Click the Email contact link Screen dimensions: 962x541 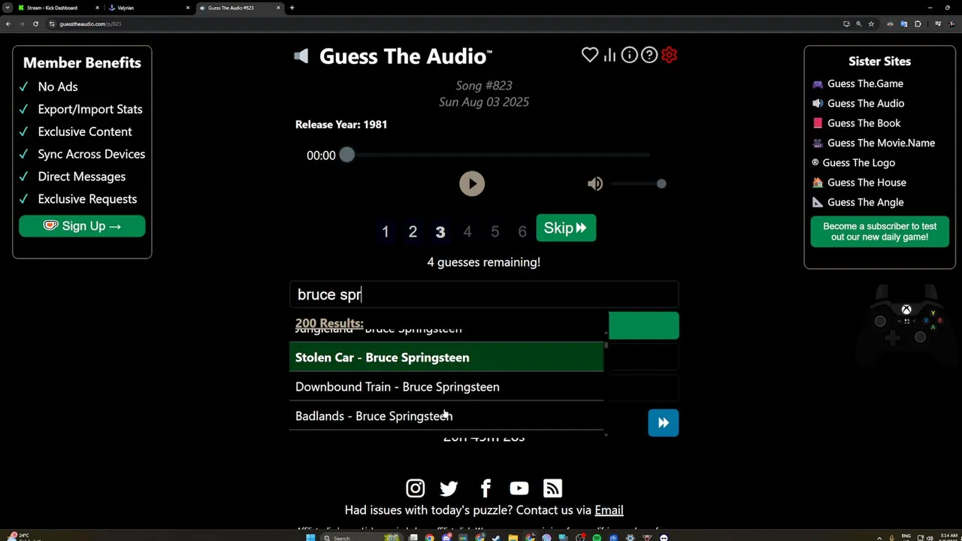609,510
